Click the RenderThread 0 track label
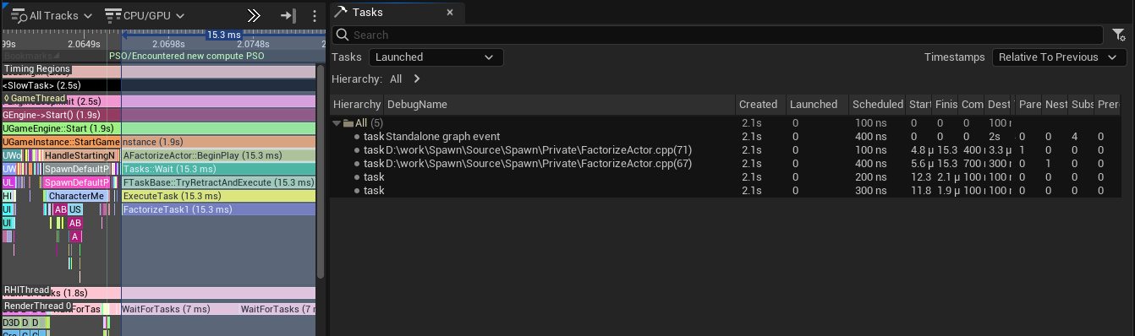1135x336 pixels. [x=38, y=306]
